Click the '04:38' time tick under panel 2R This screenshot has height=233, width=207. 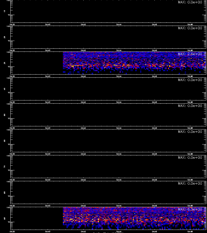[12, 50]
